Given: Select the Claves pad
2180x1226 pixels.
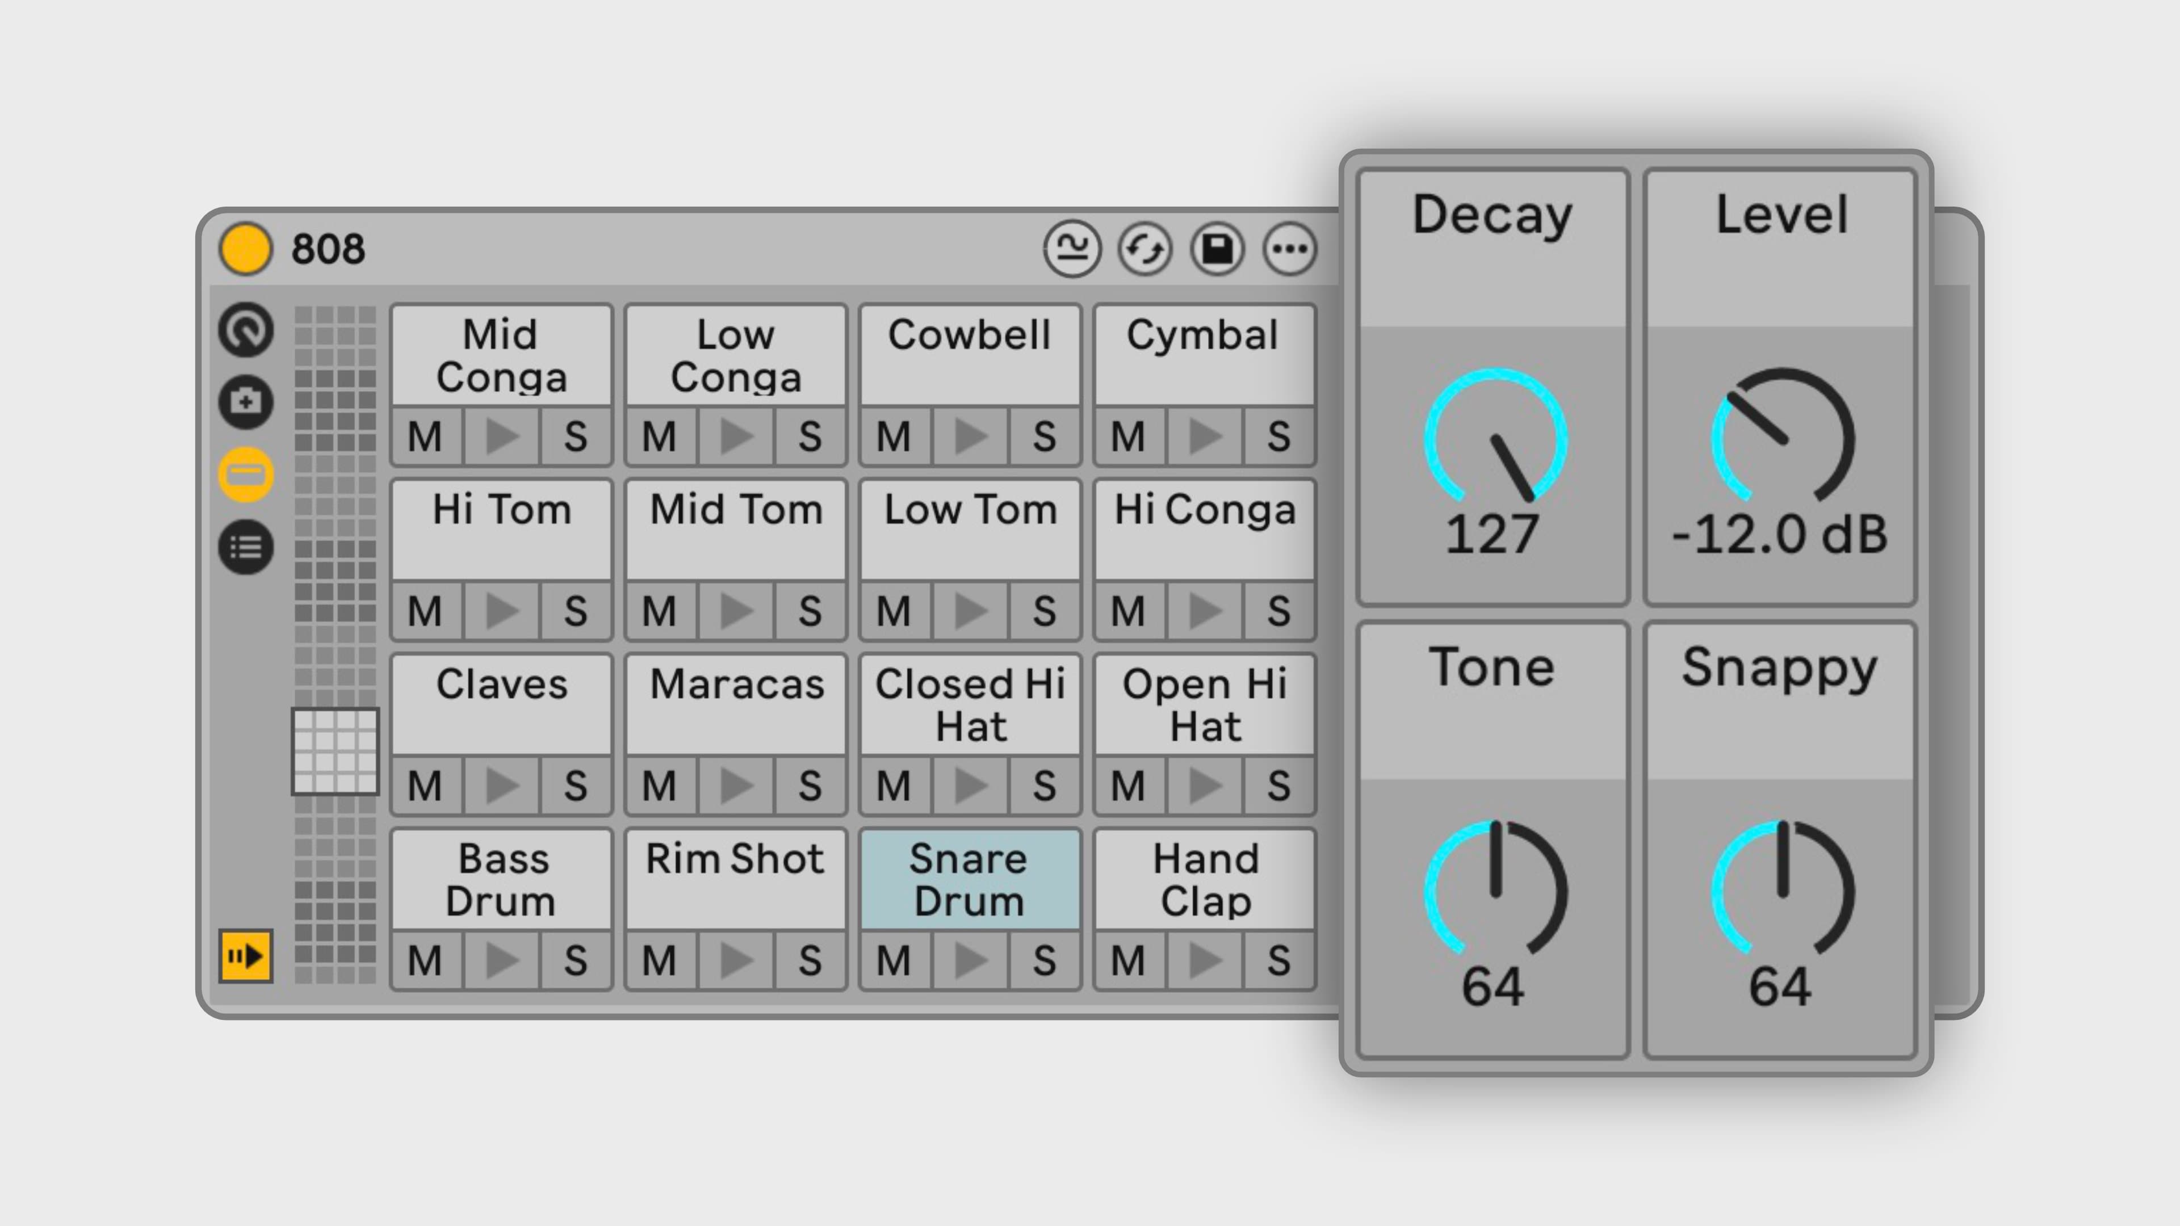Looking at the screenshot, I should point(501,705).
